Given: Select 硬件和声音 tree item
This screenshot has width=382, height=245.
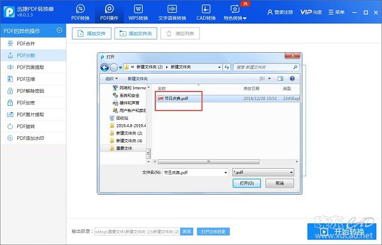Looking at the screenshot, I should [x=126, y=103].
